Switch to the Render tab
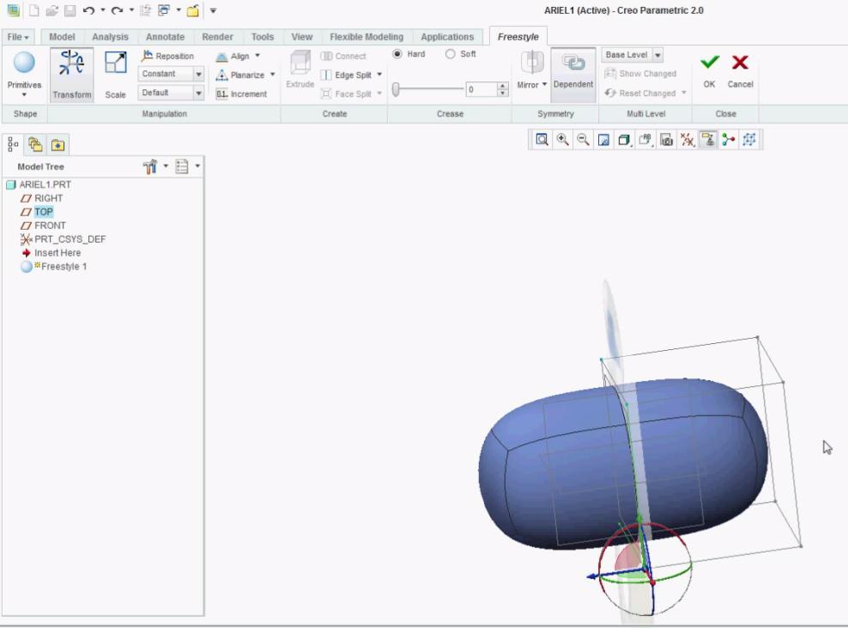The image size is (848, 628). 217,37
